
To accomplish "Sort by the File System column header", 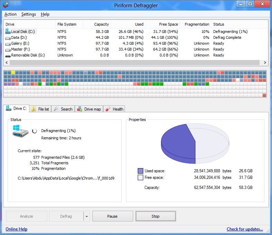I will pyautogui.click(x=70, y=24).
